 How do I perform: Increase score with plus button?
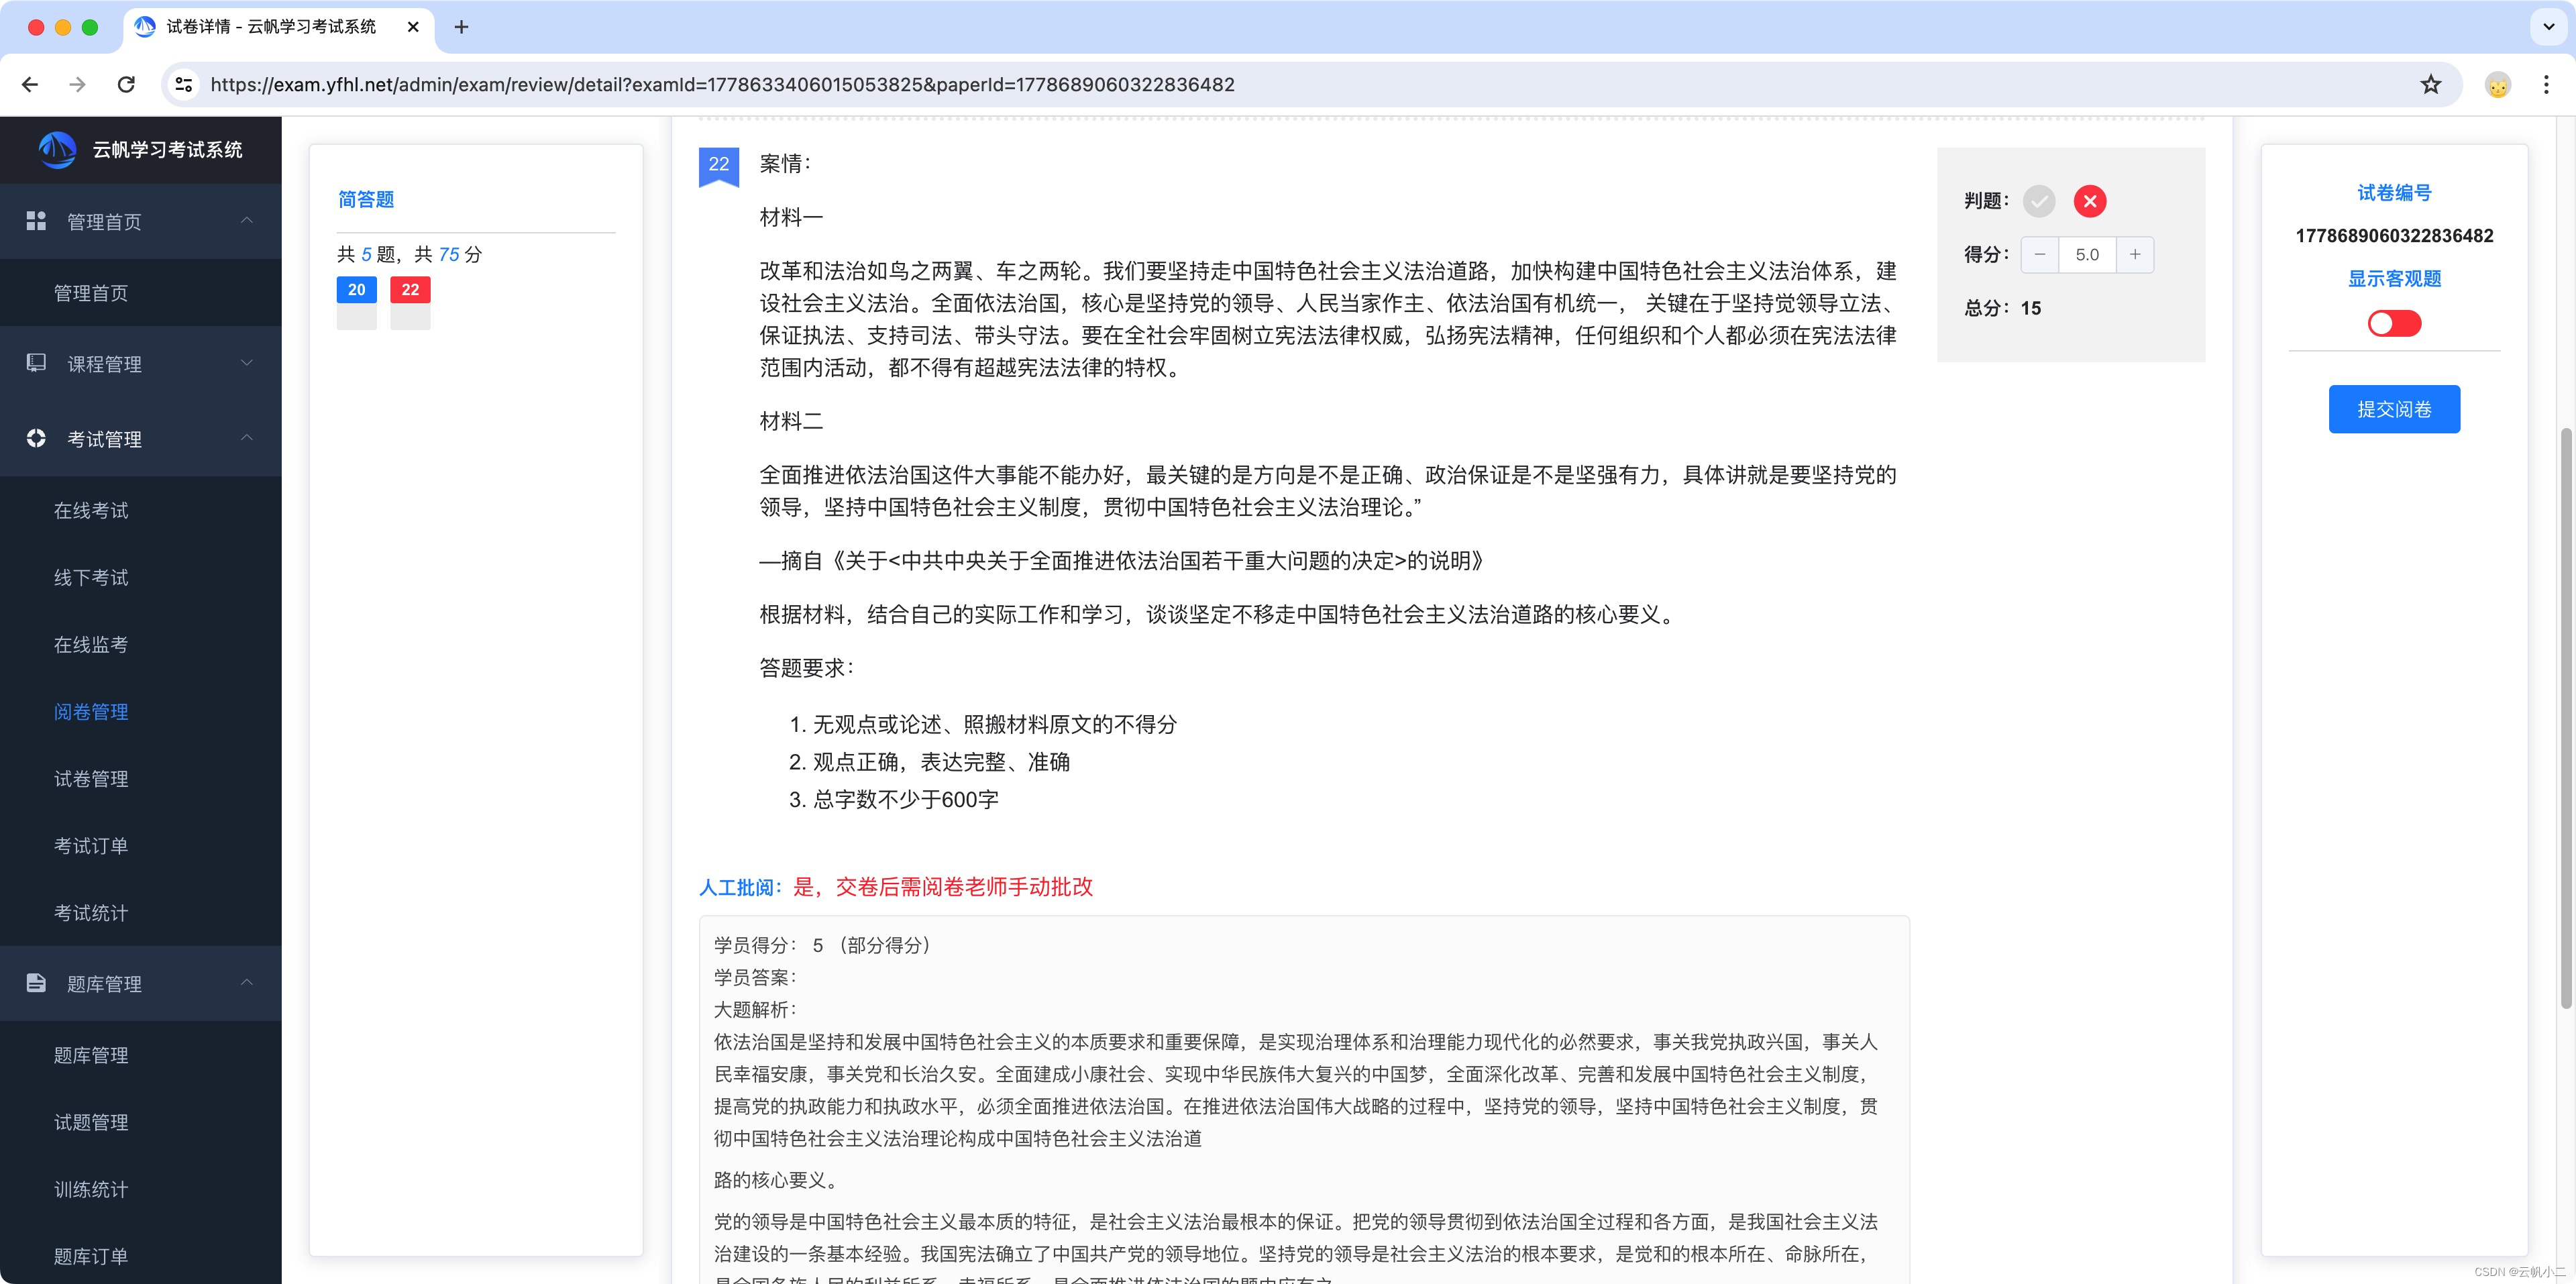[x=2135, y=254]
